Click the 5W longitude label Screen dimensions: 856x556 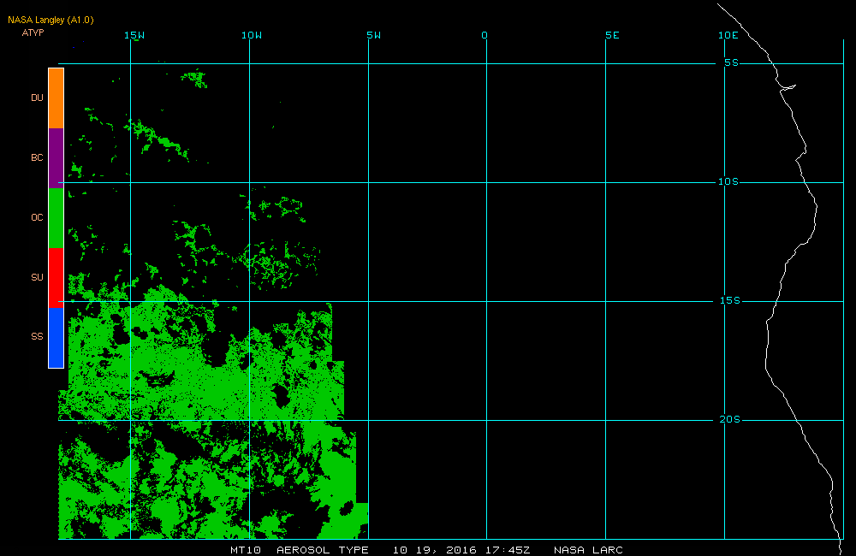[374, 35]
